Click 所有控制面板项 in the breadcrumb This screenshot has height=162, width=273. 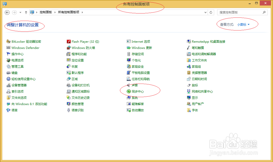[x=68, y=12]
